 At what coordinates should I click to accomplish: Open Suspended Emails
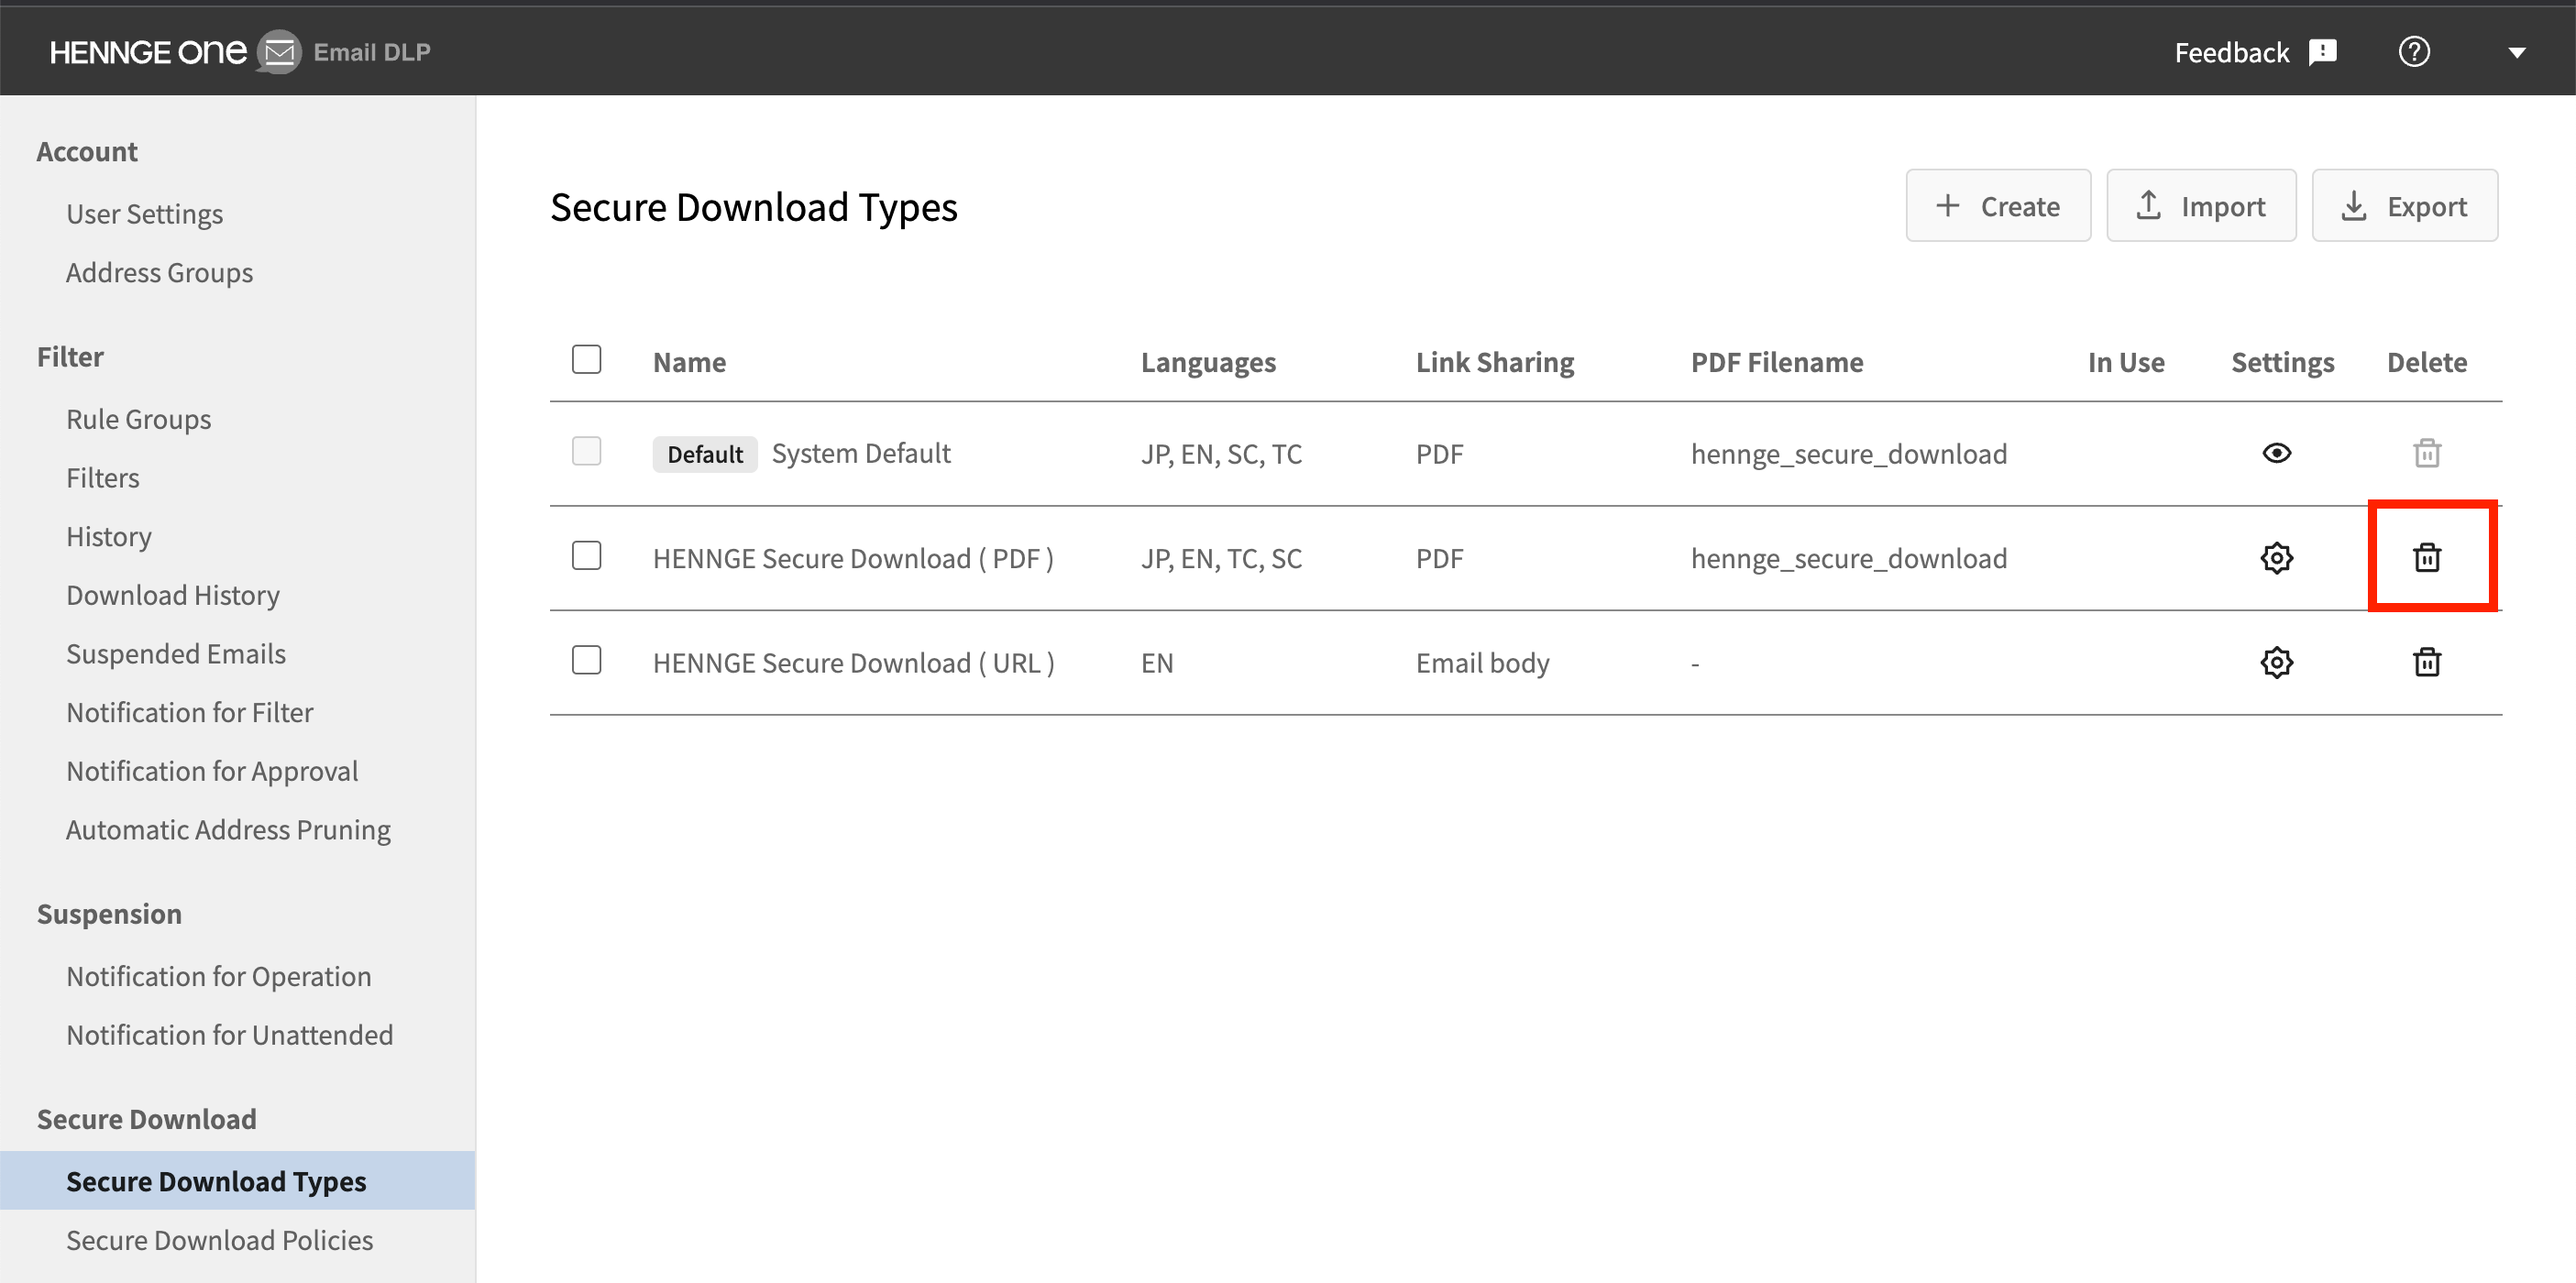coord(176,654)
